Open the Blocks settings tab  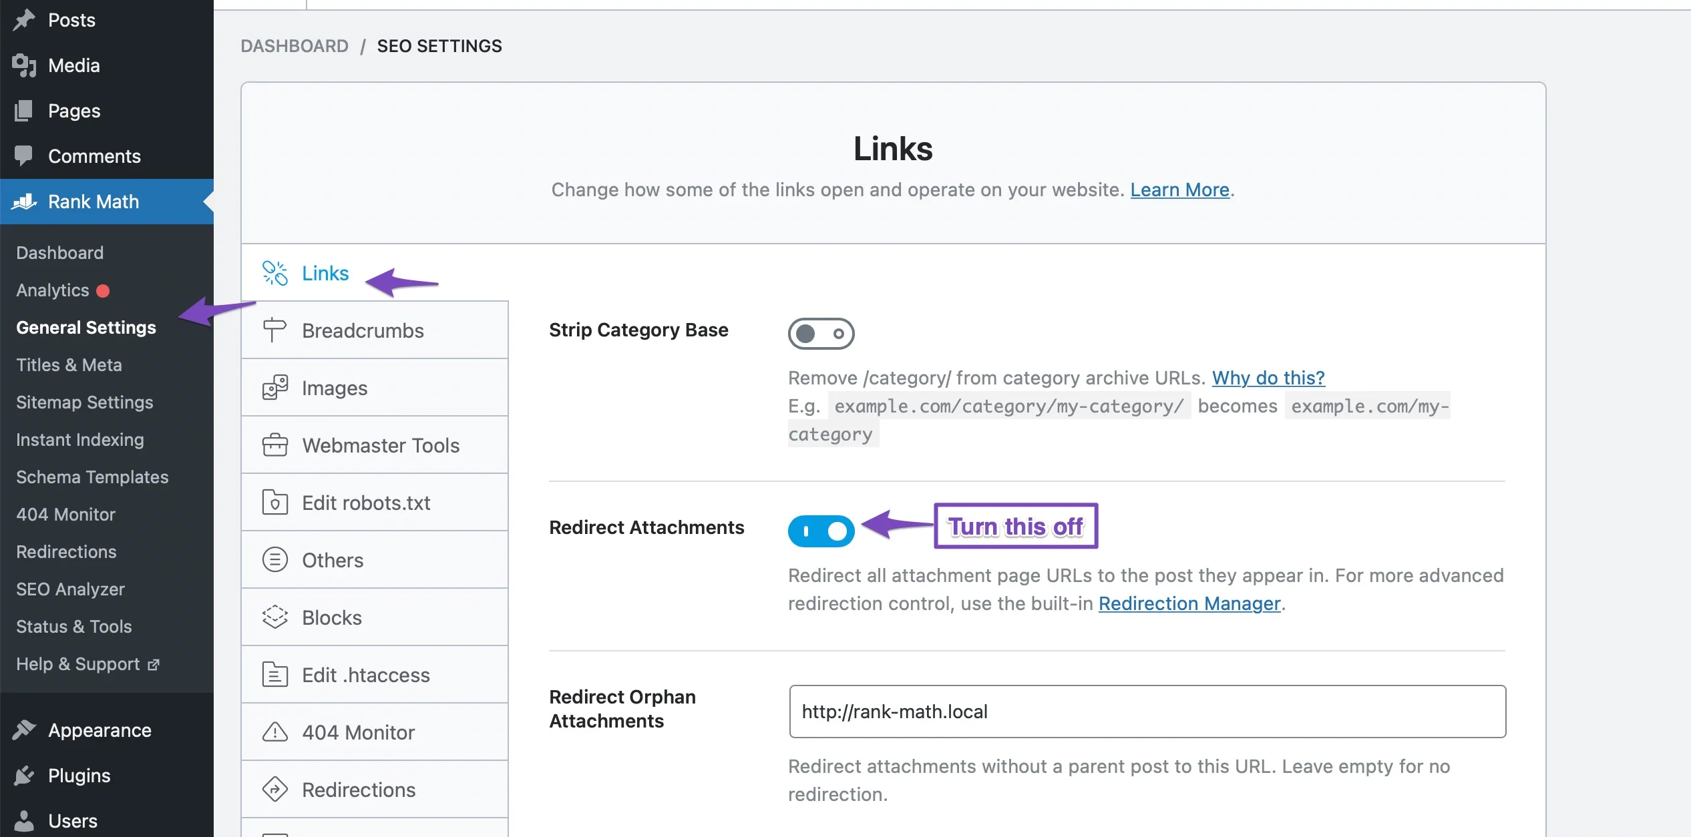click(x=375, y=617)
